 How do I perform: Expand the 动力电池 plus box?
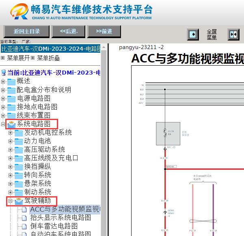[10, 142]
